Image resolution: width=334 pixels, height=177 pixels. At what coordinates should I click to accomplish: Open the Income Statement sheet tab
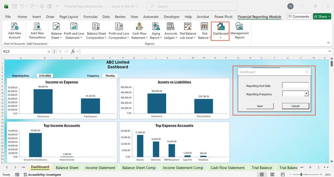tap(100, 168)
